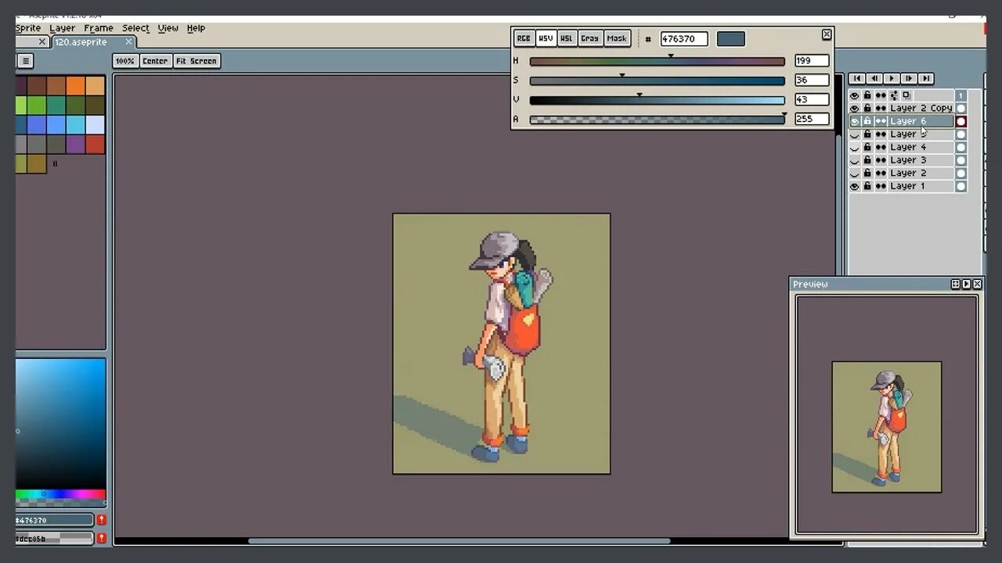Lock Layer 1
The width and height of the screenshot is (1002, 563).
coord(867,186)
